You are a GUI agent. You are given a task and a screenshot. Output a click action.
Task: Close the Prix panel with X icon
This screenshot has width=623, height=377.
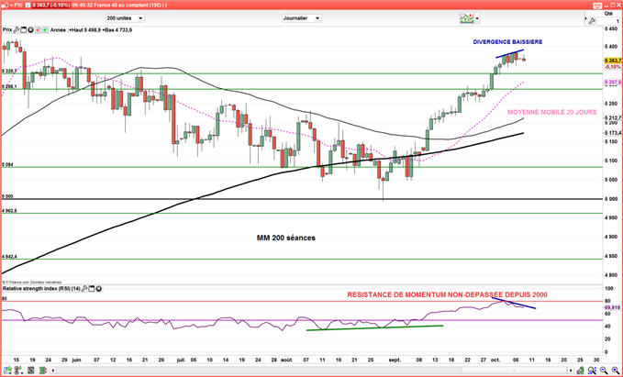[x=30, y=29]
